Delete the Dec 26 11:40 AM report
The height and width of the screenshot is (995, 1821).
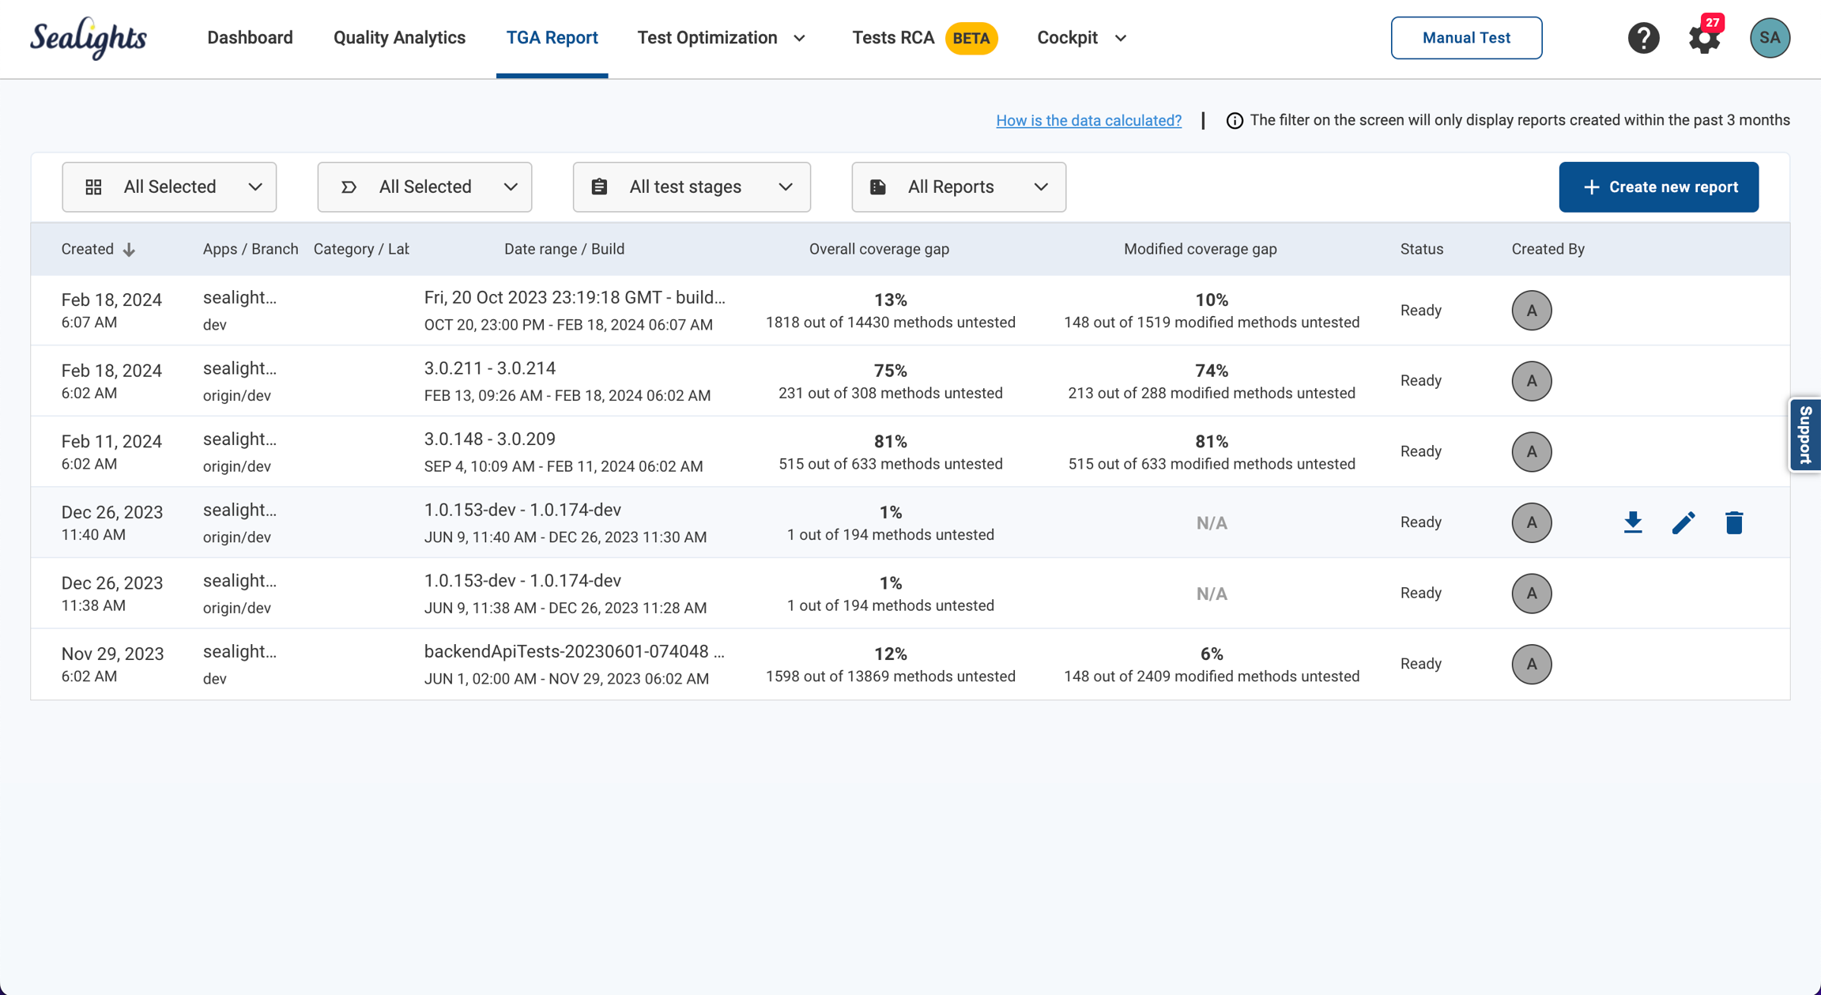pyautogui.click(x=1734, y=522)
